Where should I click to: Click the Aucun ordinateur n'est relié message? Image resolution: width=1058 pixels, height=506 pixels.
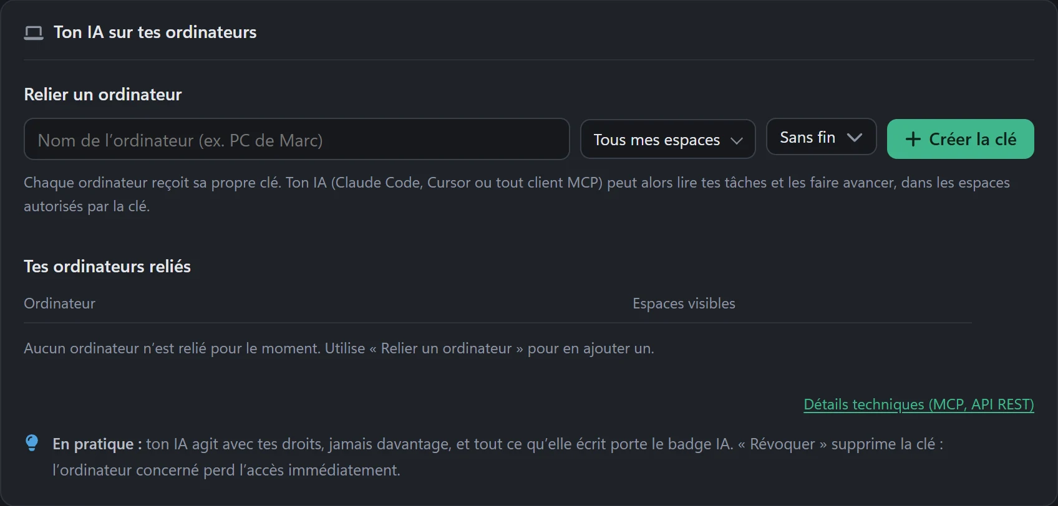click(x=339, y=348)
